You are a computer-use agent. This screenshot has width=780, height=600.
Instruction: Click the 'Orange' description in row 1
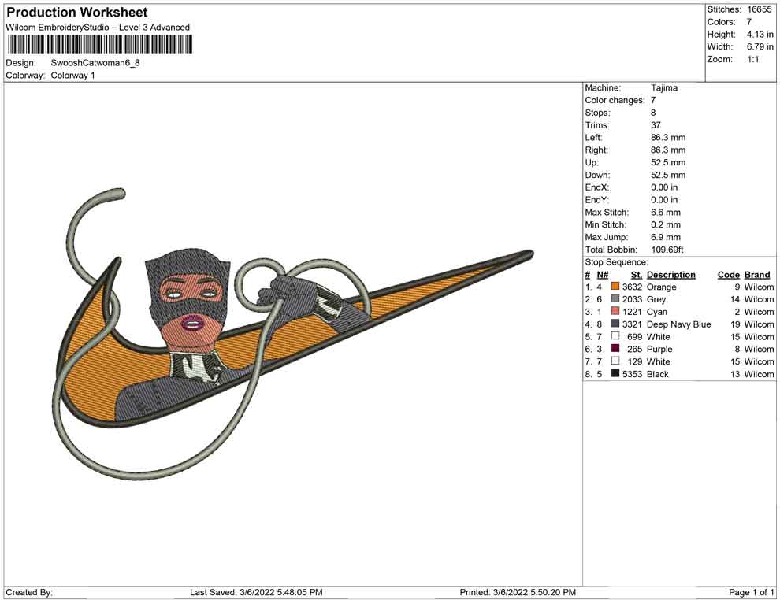(x=662, y=287)
